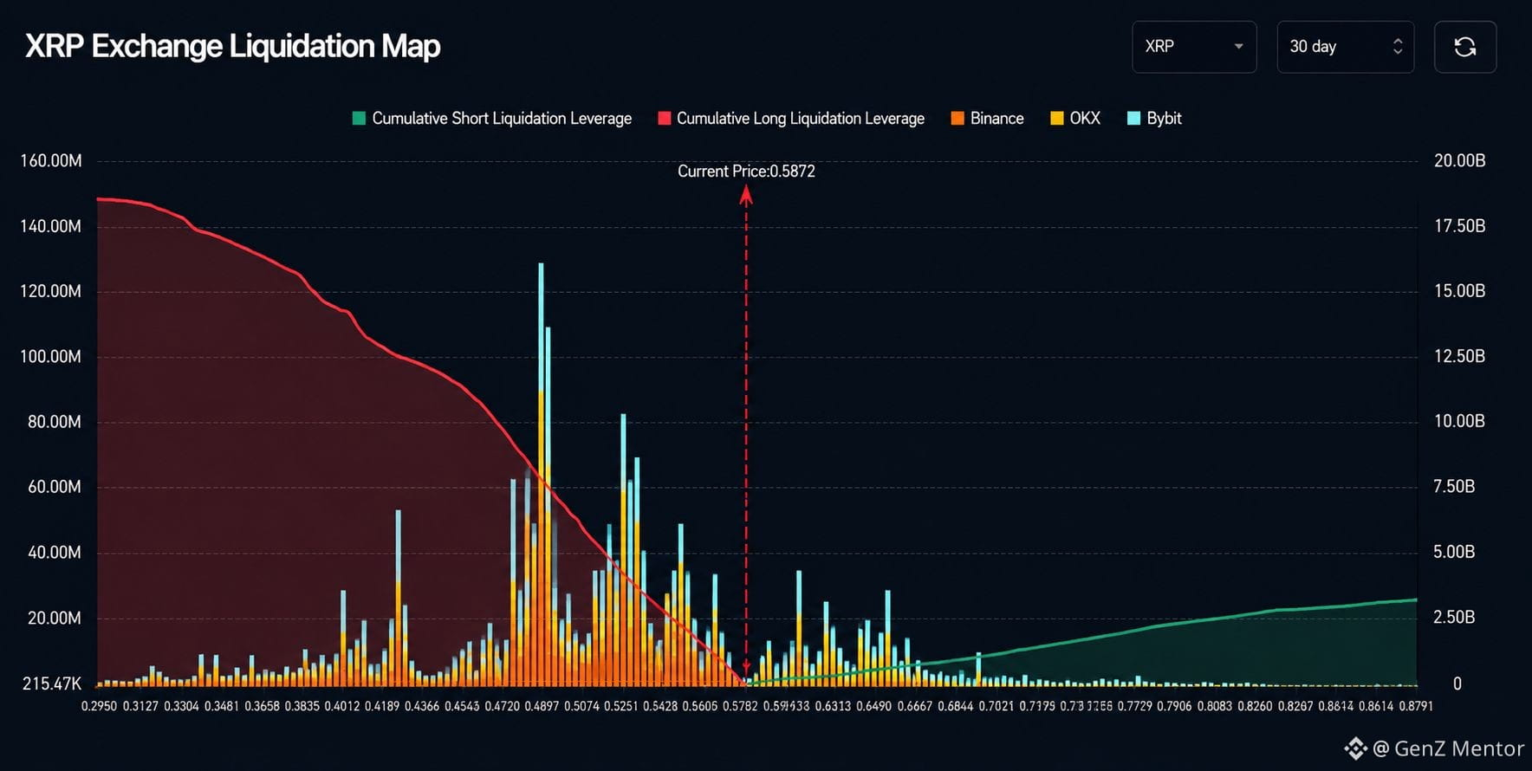Click the 40.00M left axis label

[55, 553]
